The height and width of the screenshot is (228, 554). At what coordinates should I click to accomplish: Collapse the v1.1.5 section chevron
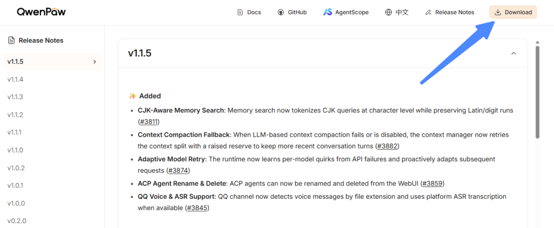coord(513,53)
